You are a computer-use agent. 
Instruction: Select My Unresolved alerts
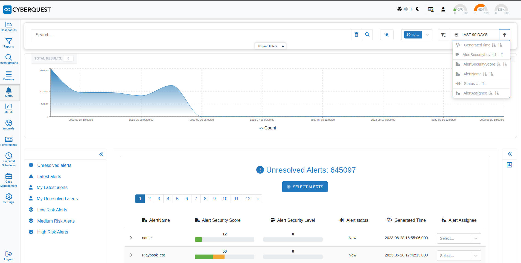click(57, 199)
